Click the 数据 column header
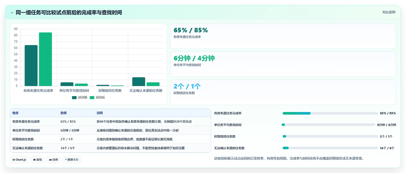 (64, 113)
